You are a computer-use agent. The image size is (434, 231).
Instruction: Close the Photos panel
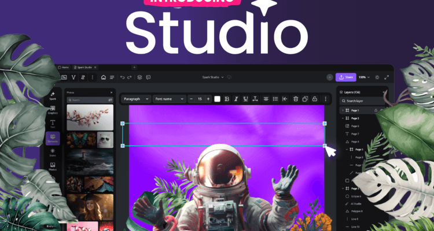pyautogui.click(x=112, y=92)
